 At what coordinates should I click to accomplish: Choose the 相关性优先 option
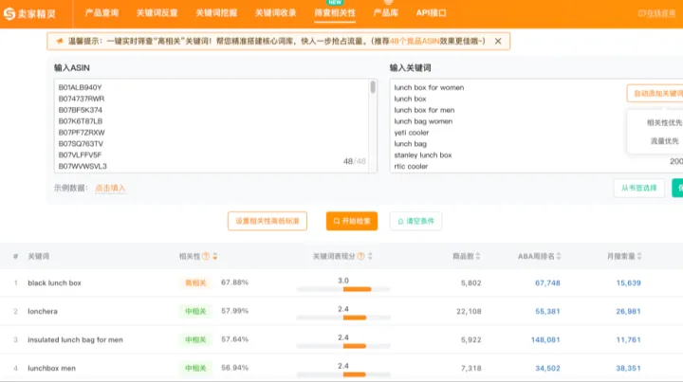[664, 122]
